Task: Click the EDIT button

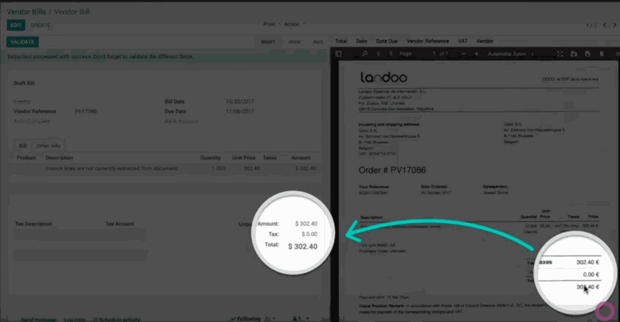Action: [16, 25]
